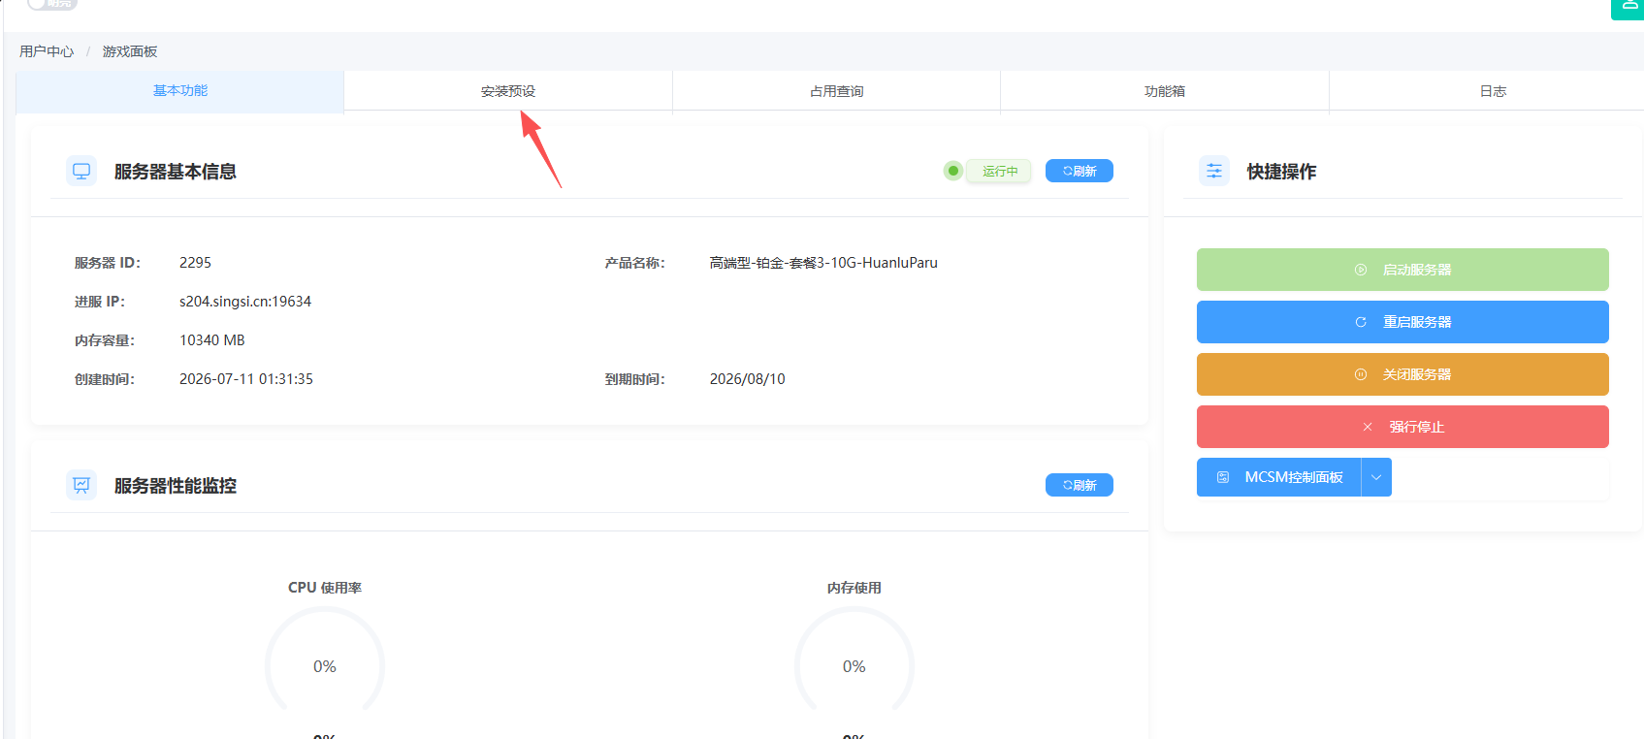
Task: Toggle the switch at the top left
Action: (x=51, y=4)
